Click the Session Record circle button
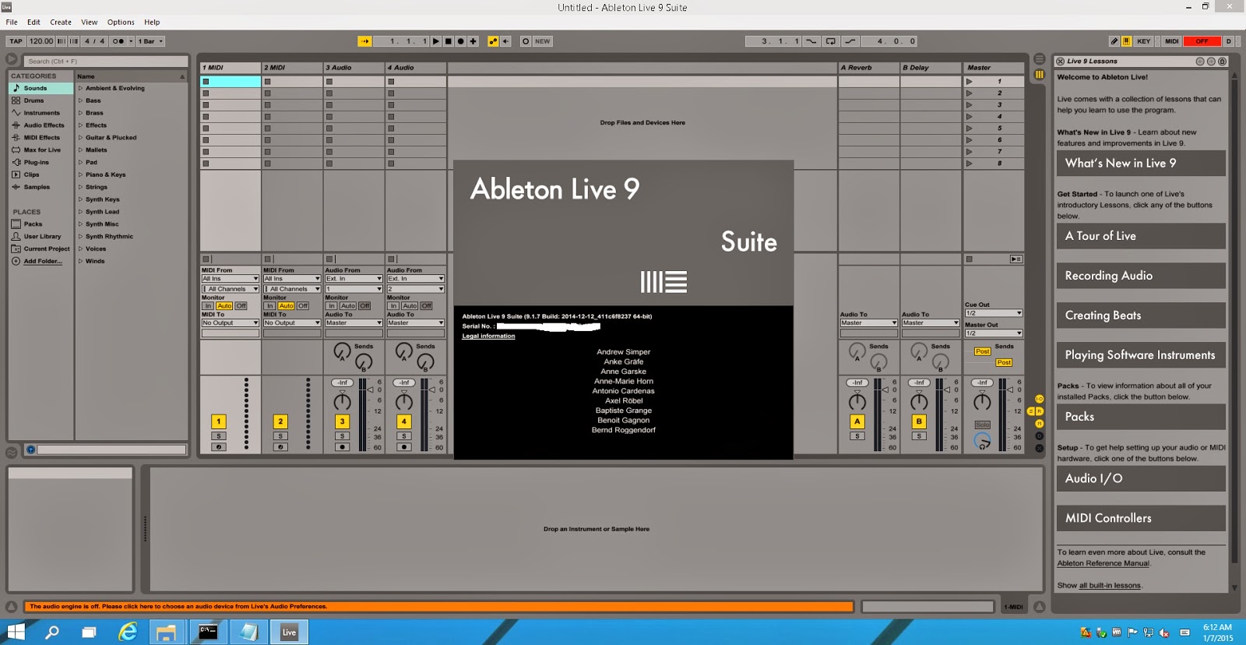Image resolution: width=1246 pixels, height=645 pixels. tap(526, 41)
